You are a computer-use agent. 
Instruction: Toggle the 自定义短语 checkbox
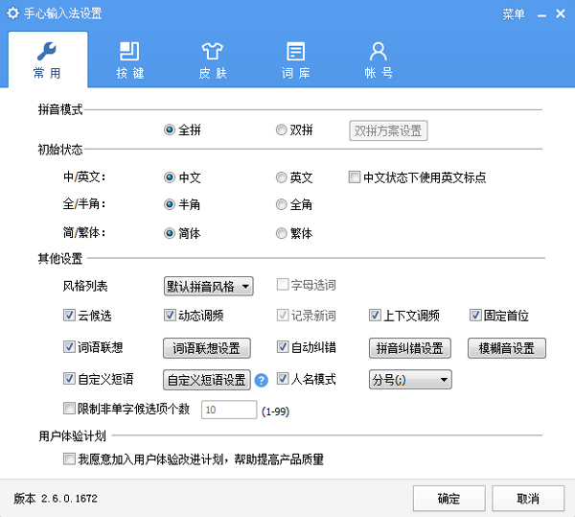click(69, 378)
